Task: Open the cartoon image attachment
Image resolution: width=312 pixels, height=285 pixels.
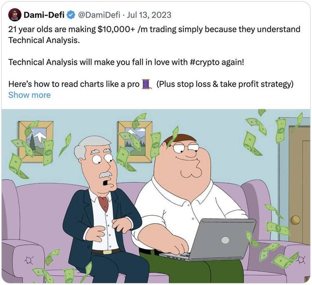Action: [x=156, y=196]
